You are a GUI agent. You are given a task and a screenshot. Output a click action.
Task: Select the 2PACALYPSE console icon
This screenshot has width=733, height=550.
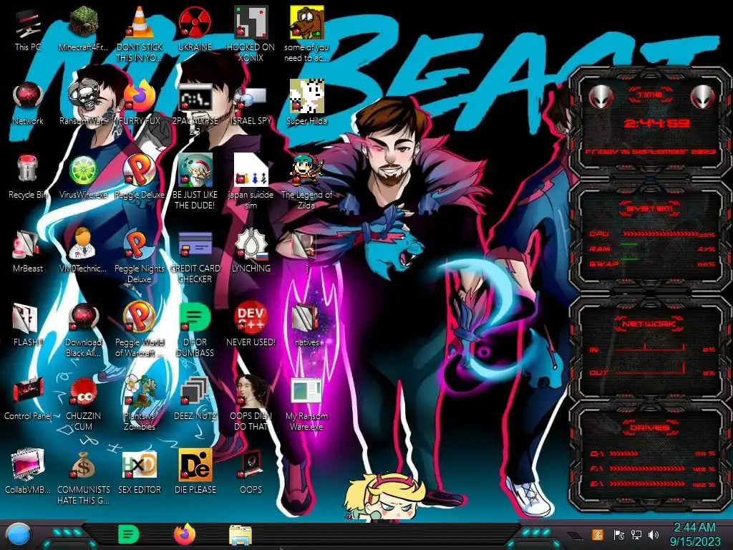click(x=195, y=98)
